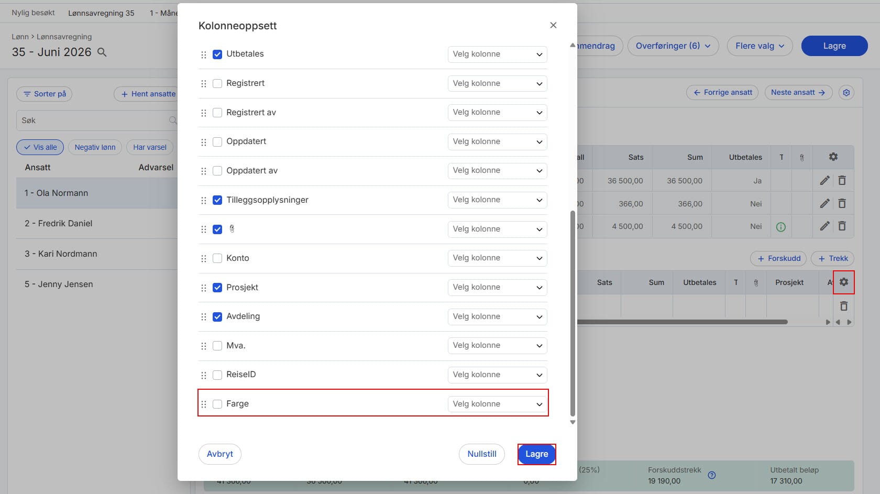Edit the 366,00 row with pencil icon
The width and height of the screenshot is (880, 494).
(824, 203)
